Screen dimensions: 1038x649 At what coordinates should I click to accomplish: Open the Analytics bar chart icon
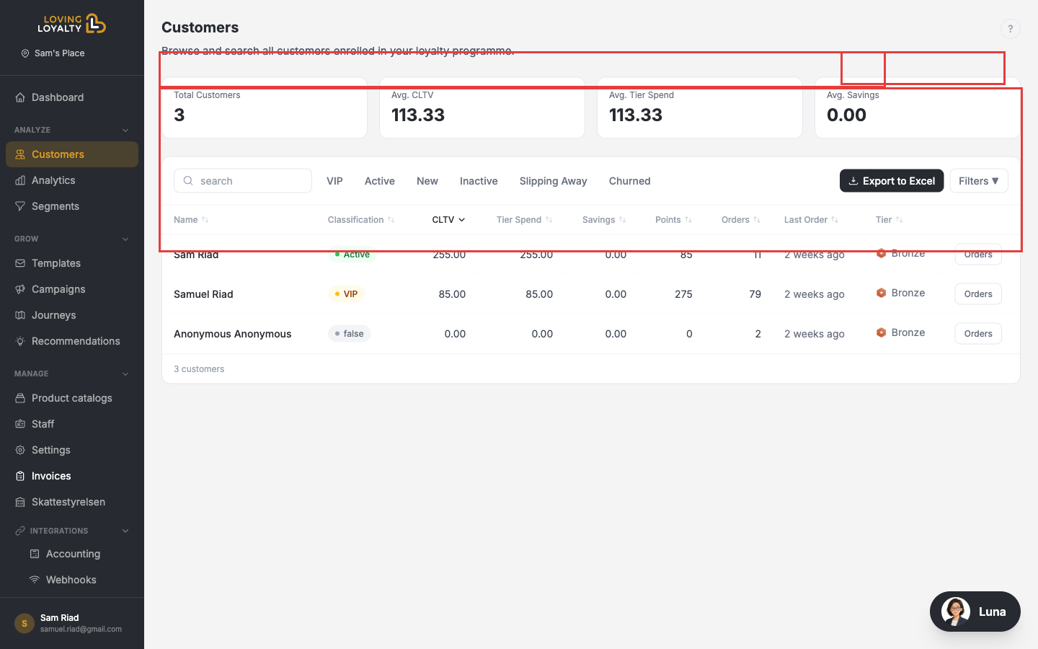20,180
